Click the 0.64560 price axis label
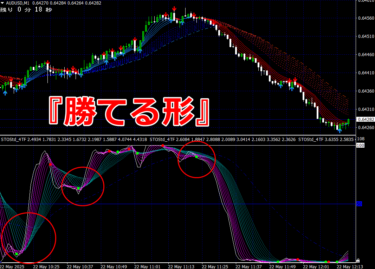The height and width of the screenshot is (269, 375). tap(366, 18)
